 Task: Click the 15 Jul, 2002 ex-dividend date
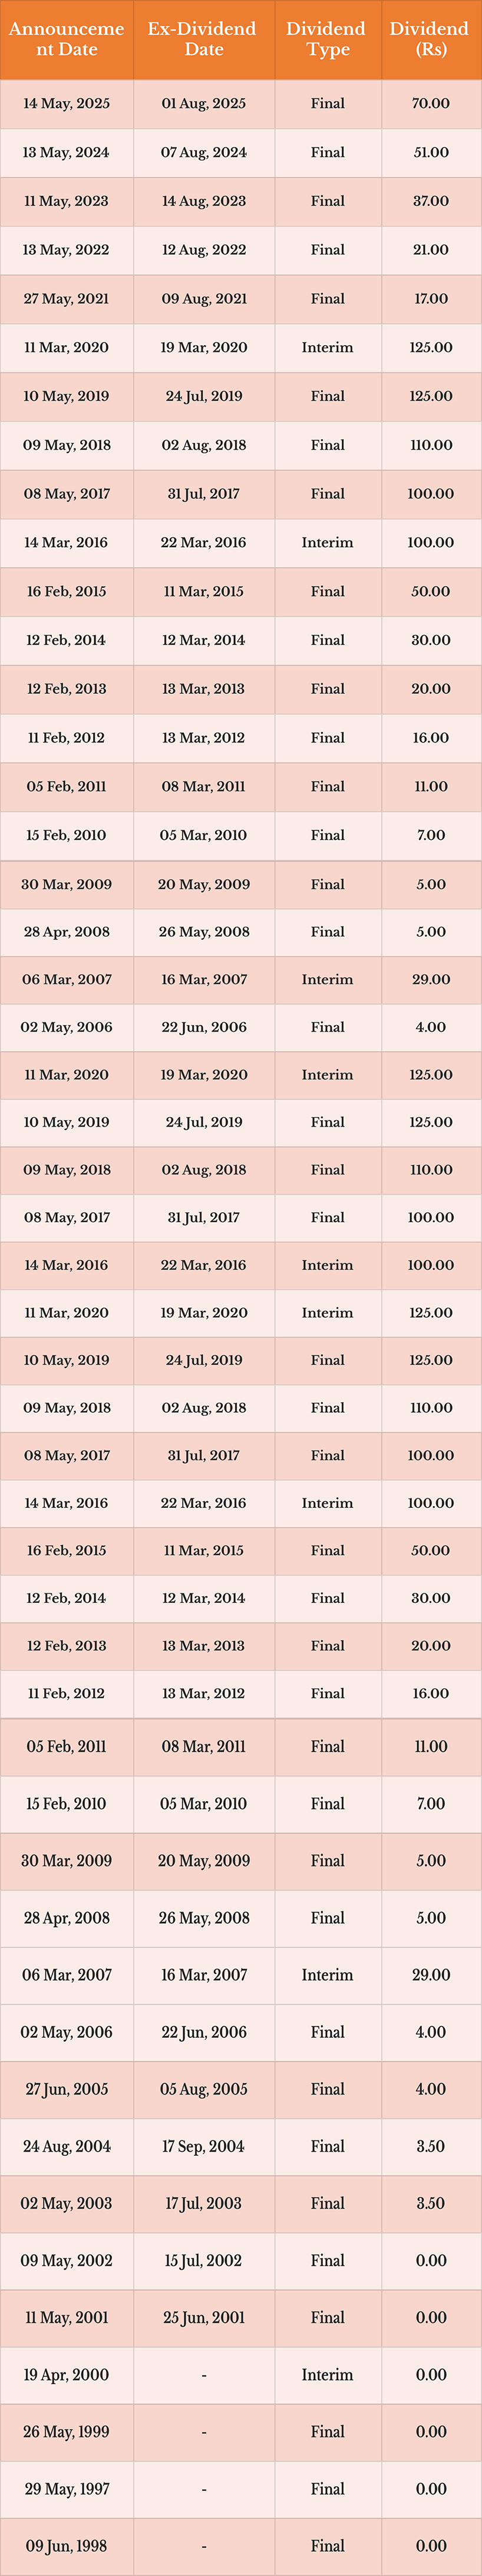[203, 2260]
